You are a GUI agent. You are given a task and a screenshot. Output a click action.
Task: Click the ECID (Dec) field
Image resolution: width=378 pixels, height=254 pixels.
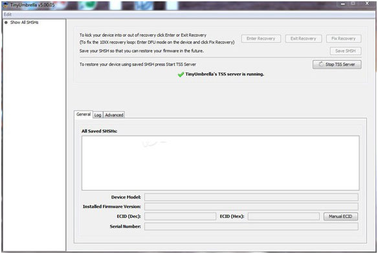180,217
